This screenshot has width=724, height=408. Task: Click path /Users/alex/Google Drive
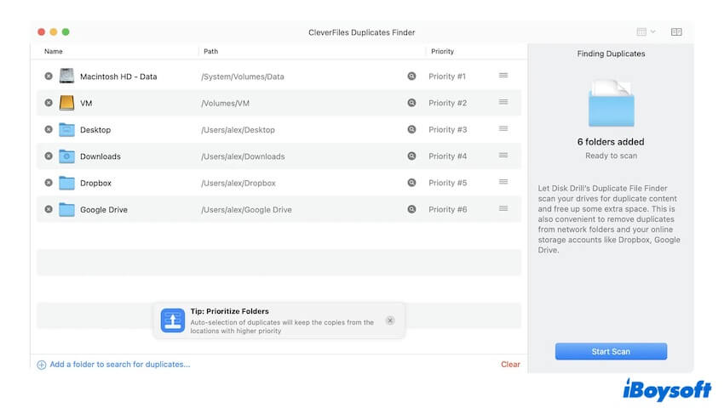(x=246, y=210)
